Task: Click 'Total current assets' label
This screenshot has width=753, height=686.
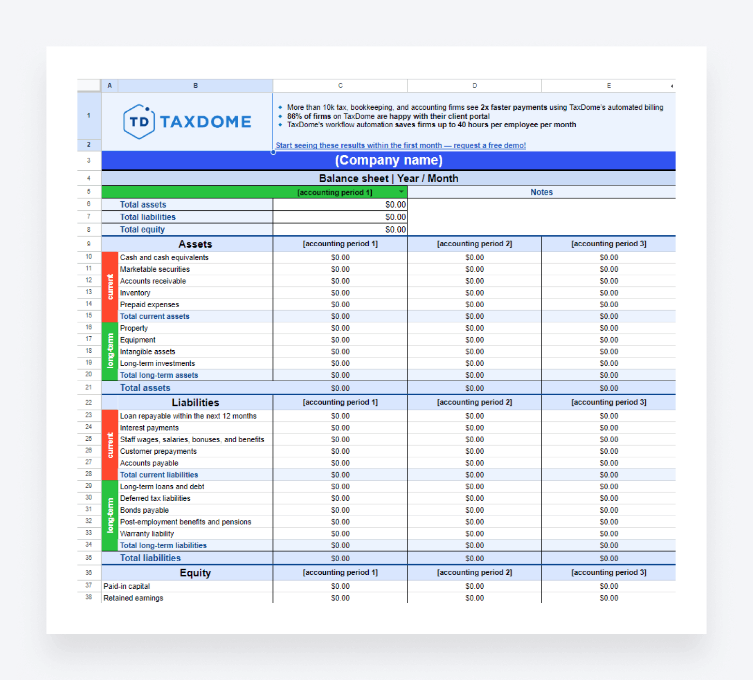Action: pyautogui.click(x=155, y=316)
